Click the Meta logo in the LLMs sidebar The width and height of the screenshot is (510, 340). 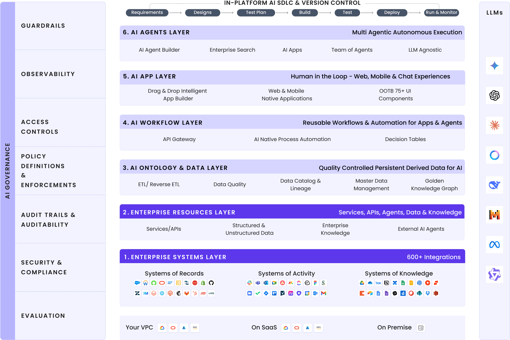click(495, 245)
